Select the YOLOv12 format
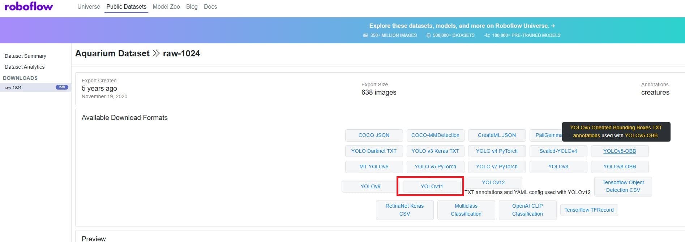This screenshot has width=685, height=242. coord(493,182)
